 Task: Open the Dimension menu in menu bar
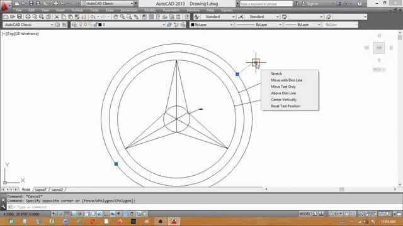coord(128,10)
